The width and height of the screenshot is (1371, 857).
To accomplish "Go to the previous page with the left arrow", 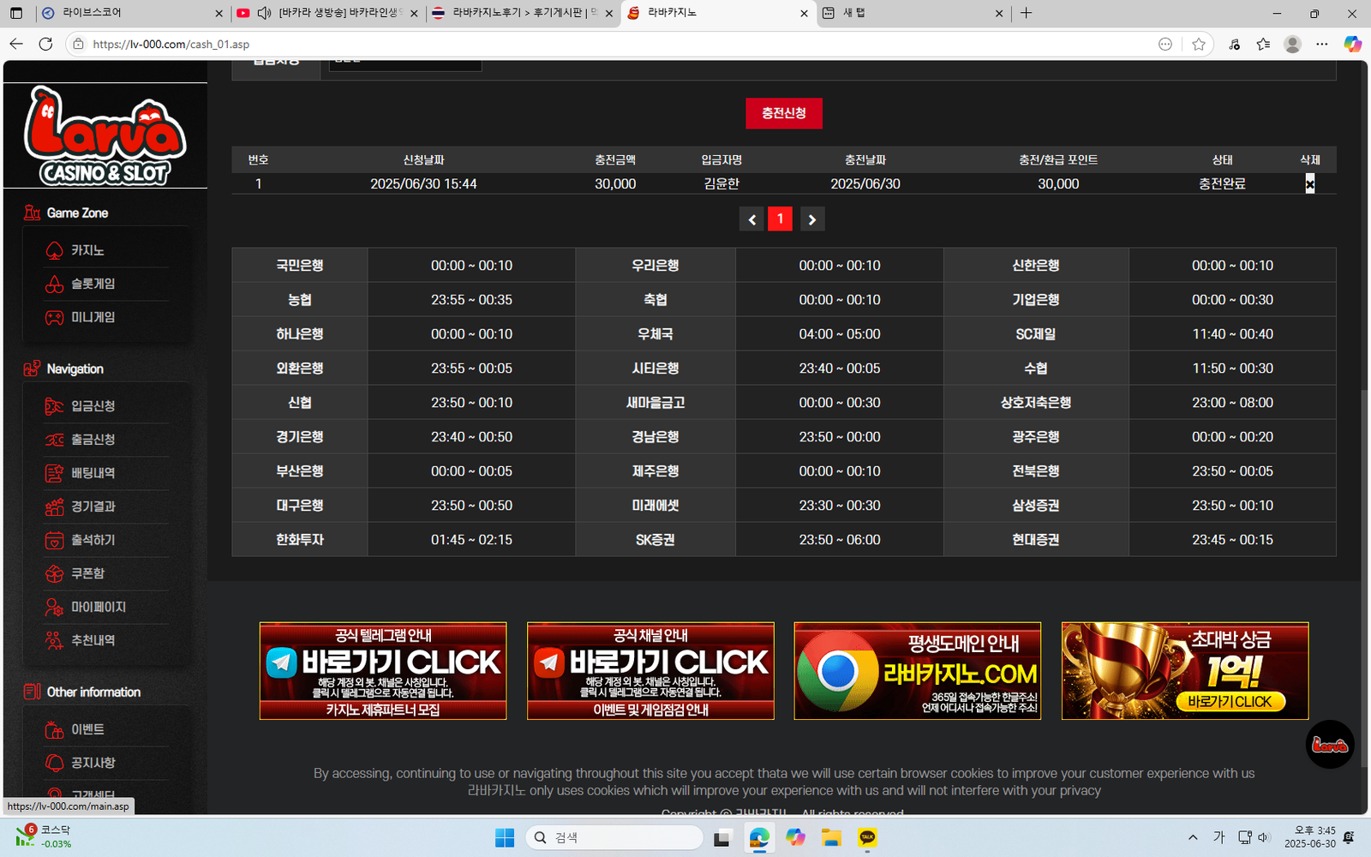I will tap(751, 220).
